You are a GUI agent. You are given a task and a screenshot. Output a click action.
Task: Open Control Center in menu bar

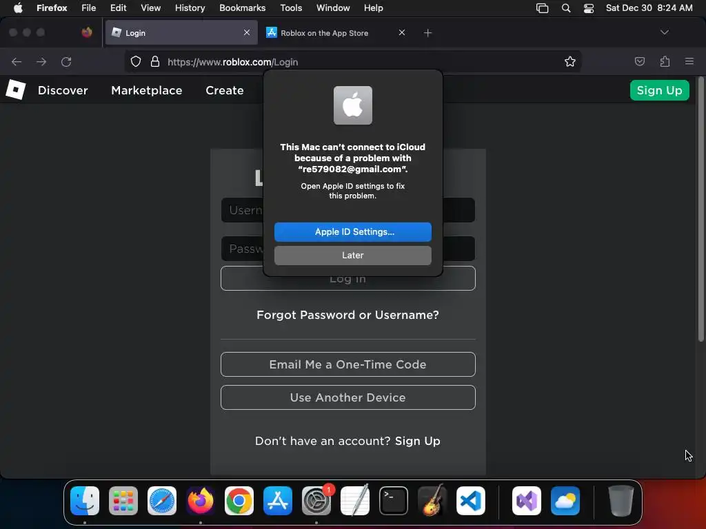pyautogui.click(x=589, y=8)
